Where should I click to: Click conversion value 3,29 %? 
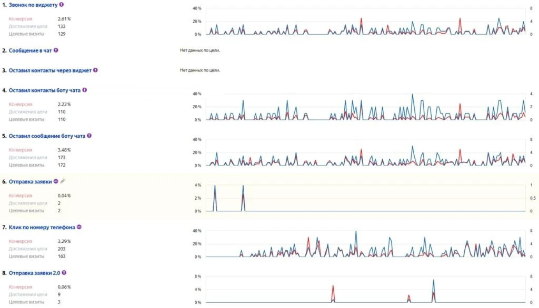click(x=64, y=241)
